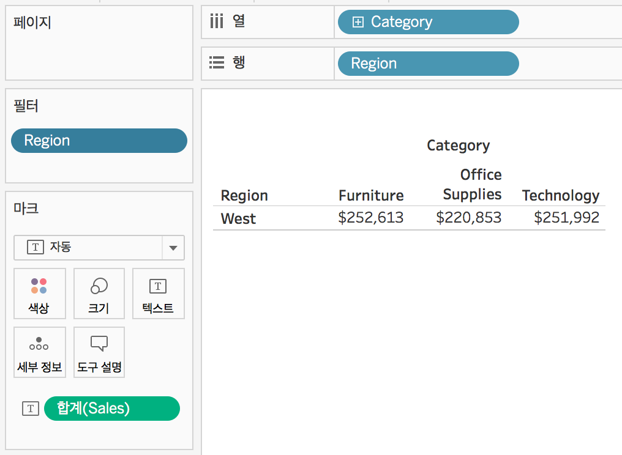The width and height of the screenshot is (622, 455).
Task: Select the West row header
Action: (238, 218)
